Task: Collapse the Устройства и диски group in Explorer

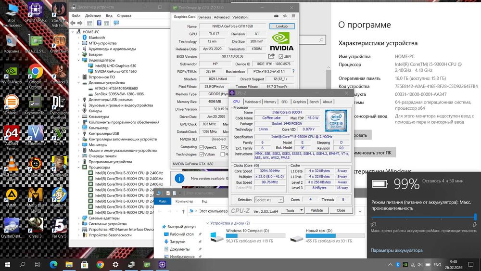Action: [x=207, y=223]
